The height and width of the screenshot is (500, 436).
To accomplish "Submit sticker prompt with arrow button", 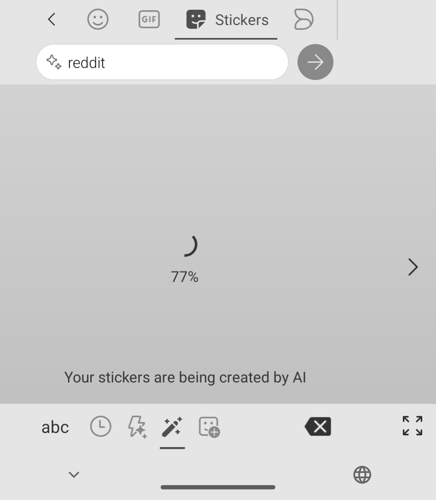I will pos(315,62).
